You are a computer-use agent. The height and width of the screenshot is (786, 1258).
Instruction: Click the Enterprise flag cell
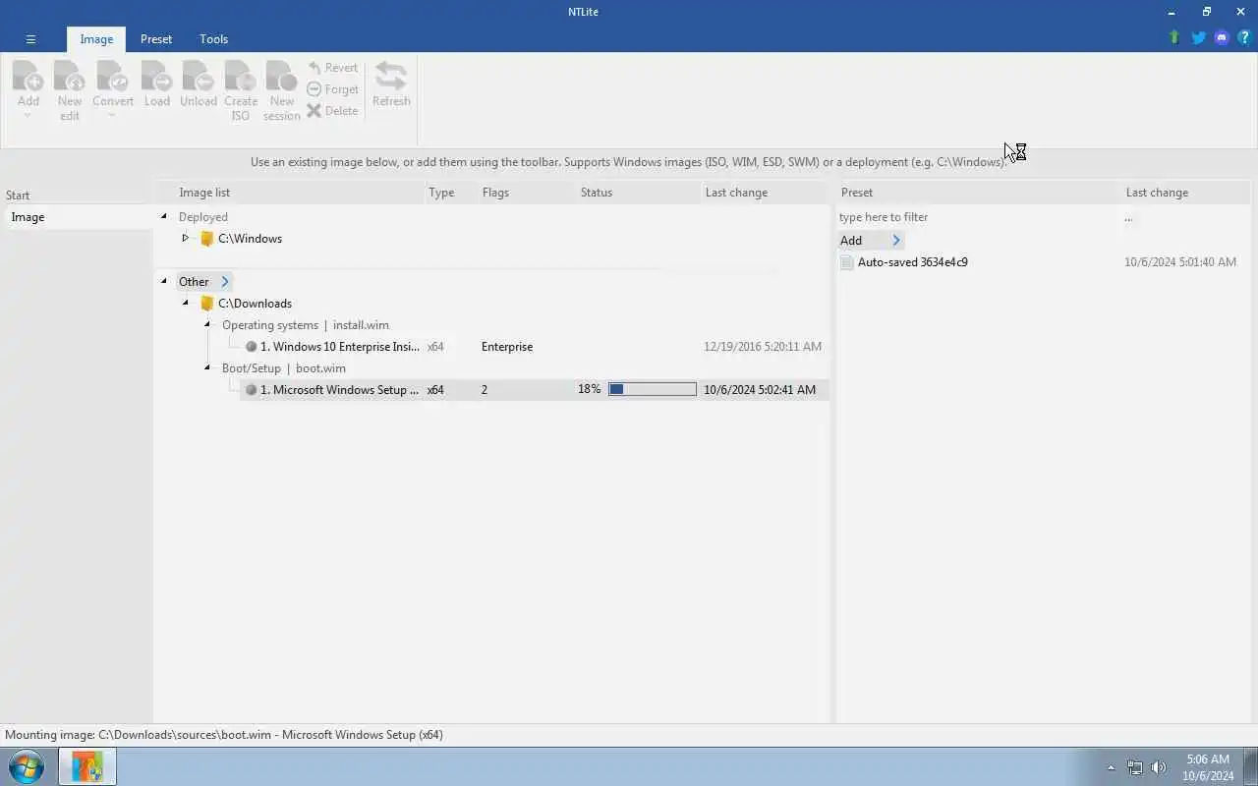coord(507,347)
